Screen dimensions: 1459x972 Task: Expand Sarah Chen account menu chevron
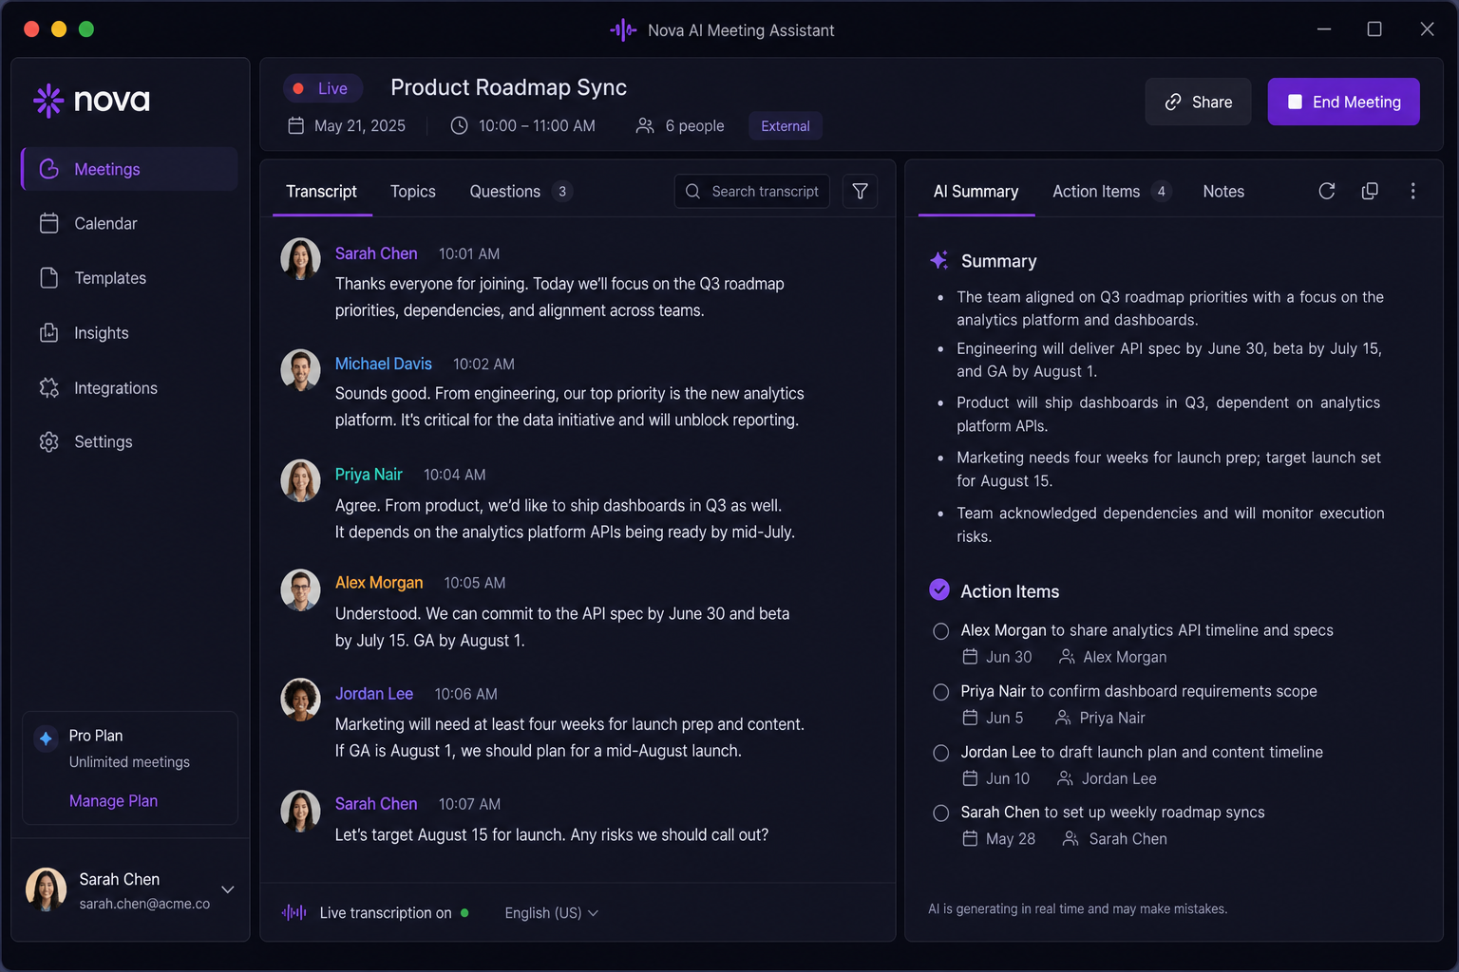[228, 889]
